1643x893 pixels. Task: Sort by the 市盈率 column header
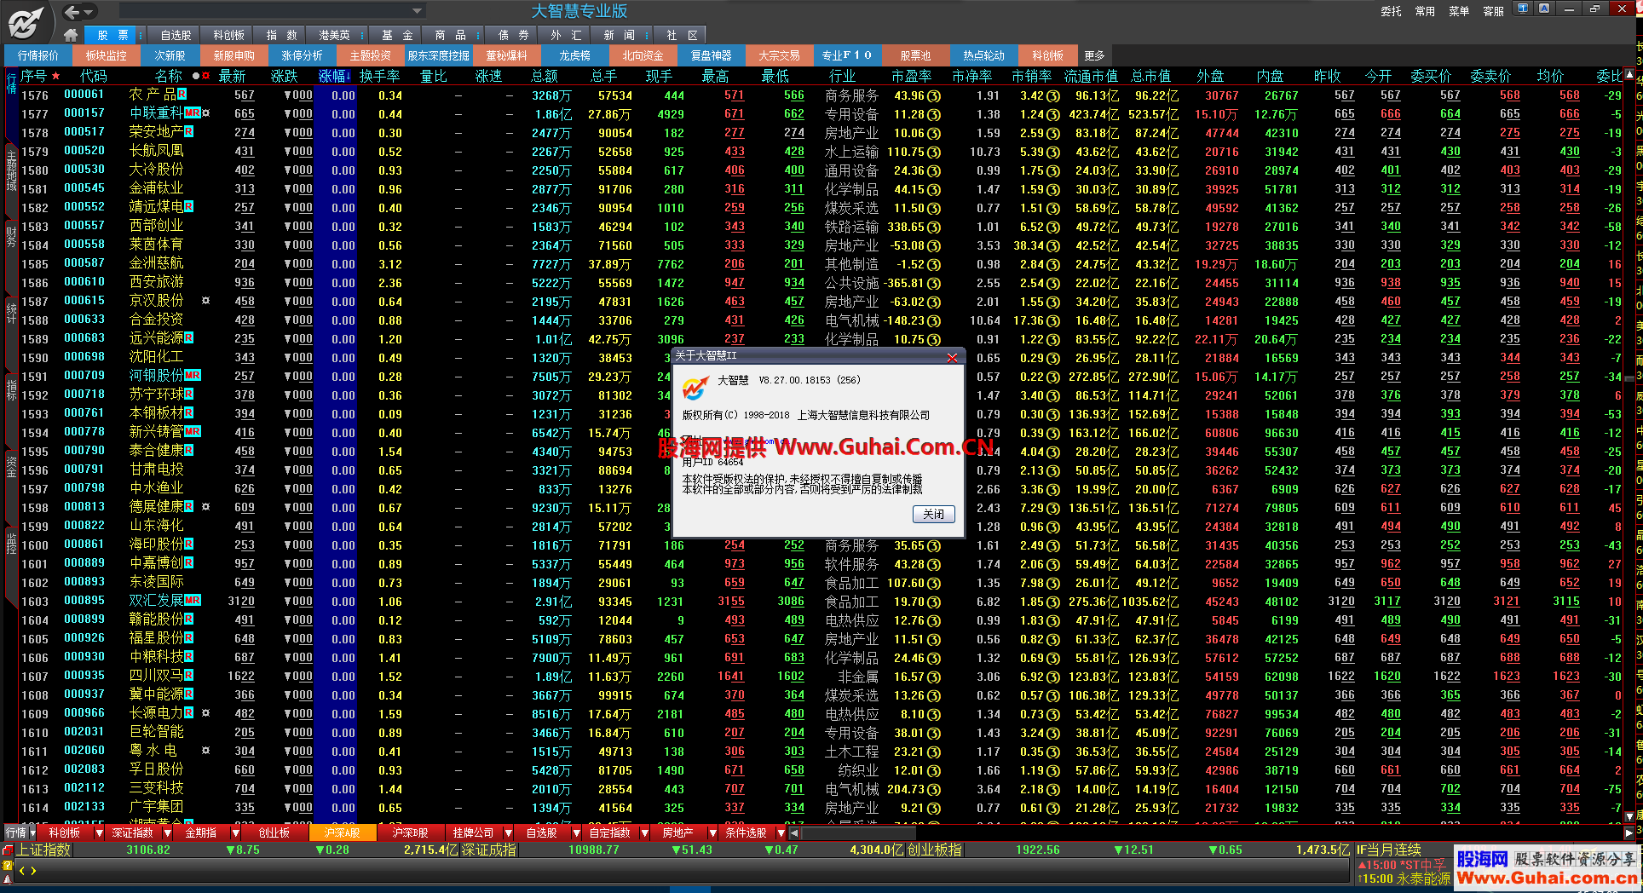(911, 76)
